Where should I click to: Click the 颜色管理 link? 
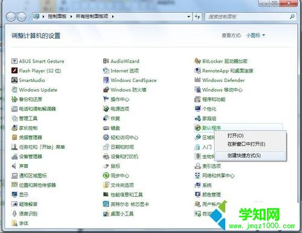(x=211, y=194)
